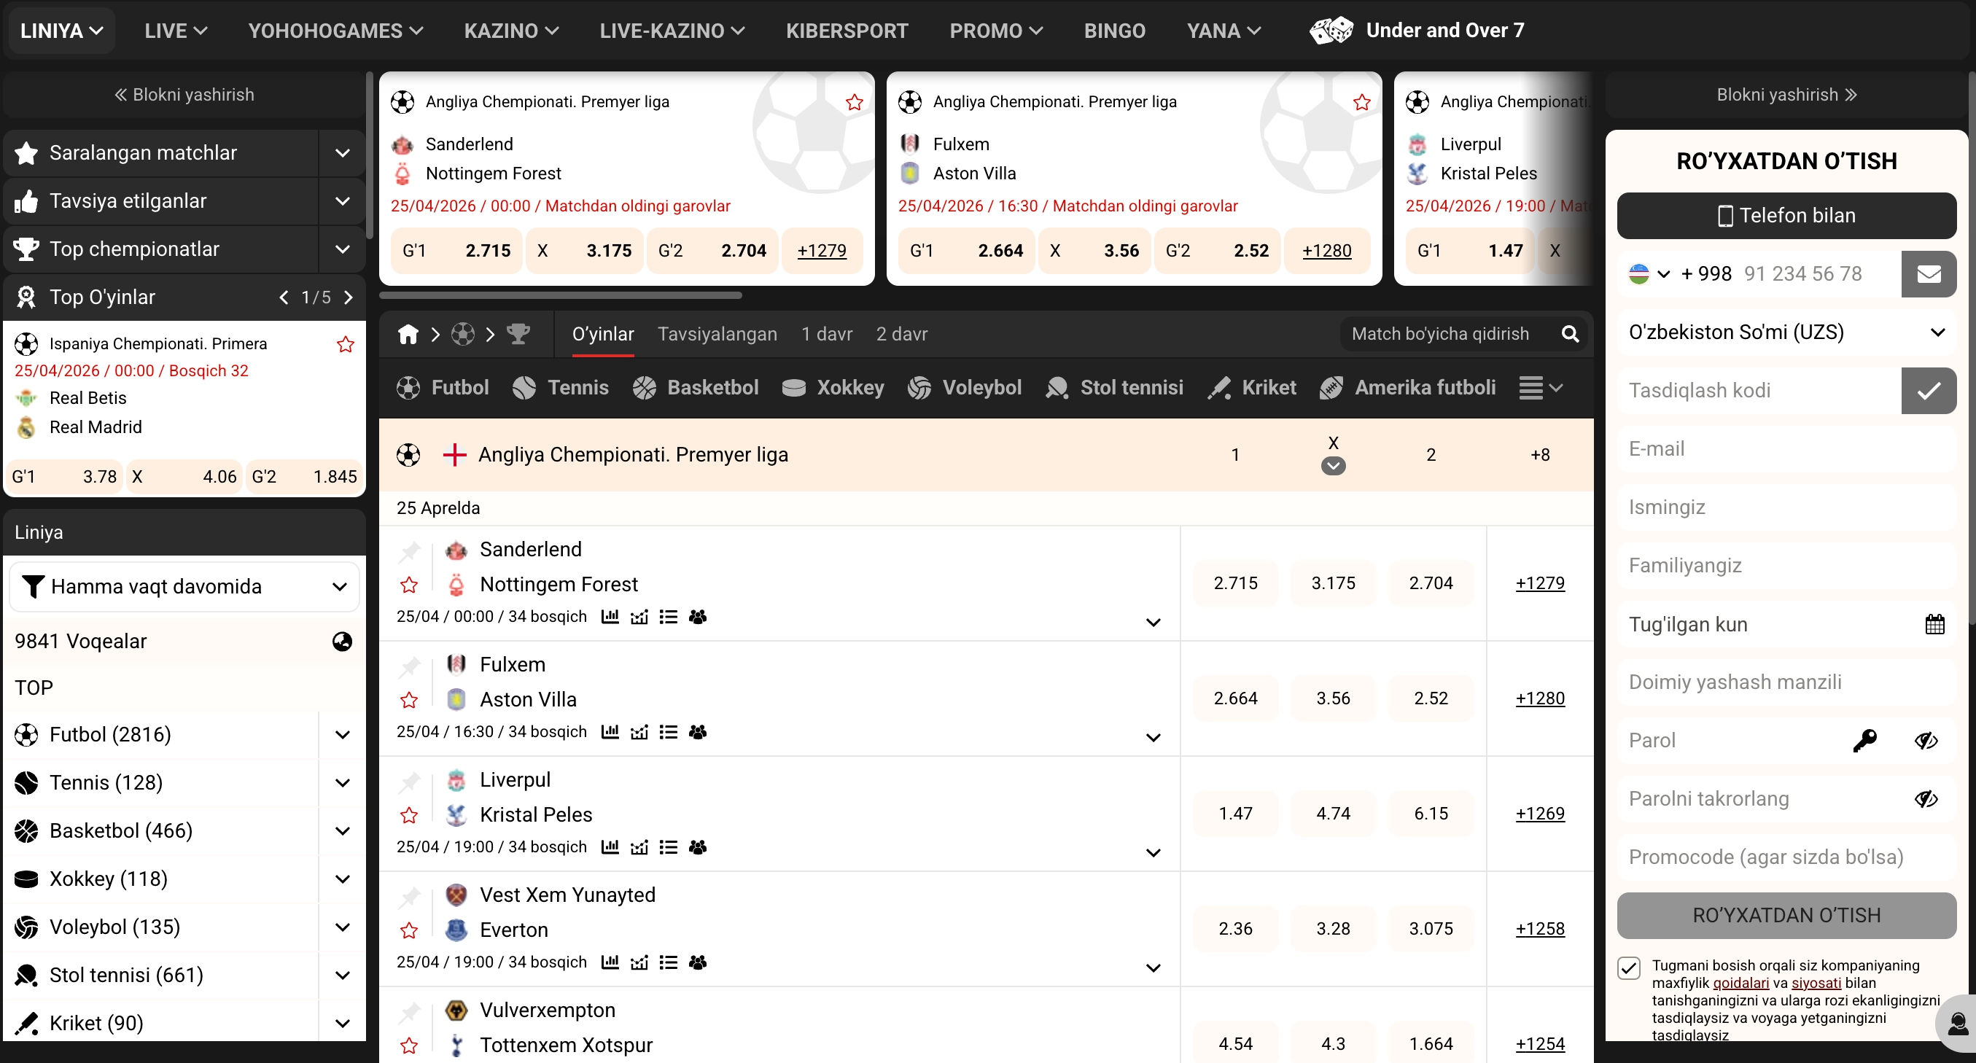Click the football icon in Premyer liga header
Screen dimensions: 1976x1063
[408, 455]
